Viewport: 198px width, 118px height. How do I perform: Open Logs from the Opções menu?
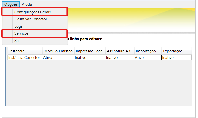pyautogui.click(x=18, y=26)
